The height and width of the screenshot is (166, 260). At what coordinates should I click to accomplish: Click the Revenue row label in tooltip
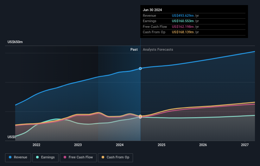point(149,16)
